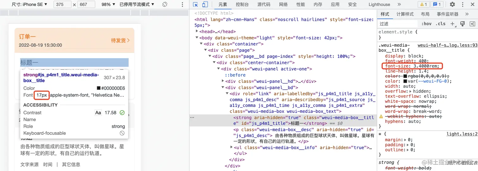Focus the 过滤 styles filter box
This screenshot has width=478, height=171.
(x=398, y=24)
